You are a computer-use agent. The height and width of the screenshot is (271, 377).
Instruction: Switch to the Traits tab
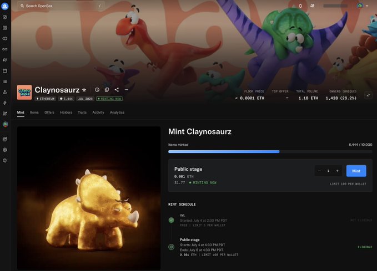82,113
